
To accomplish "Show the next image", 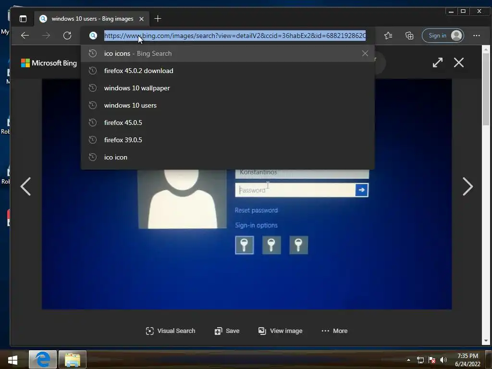I will tap(467, 186).
